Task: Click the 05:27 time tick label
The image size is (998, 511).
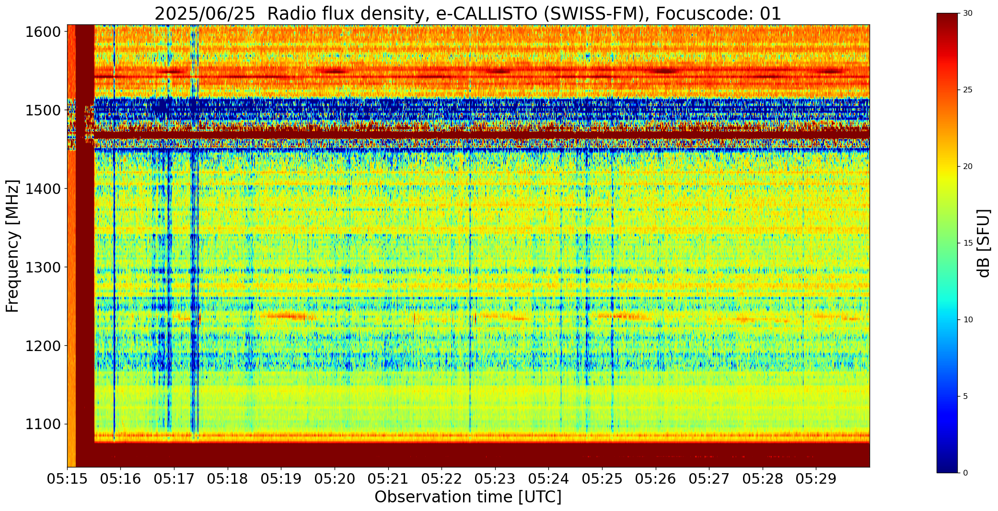Action: click(709, 479)
